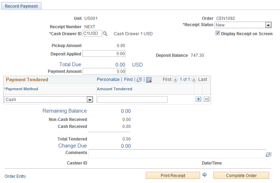Click the First link in grid navigation
The height and width of the screenshot is (183, 280).
[167, 79]
